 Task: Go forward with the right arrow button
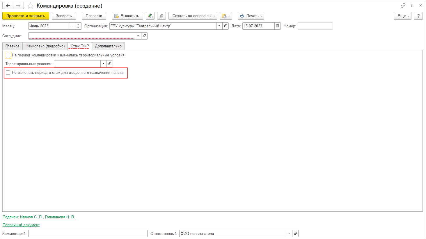18,6
